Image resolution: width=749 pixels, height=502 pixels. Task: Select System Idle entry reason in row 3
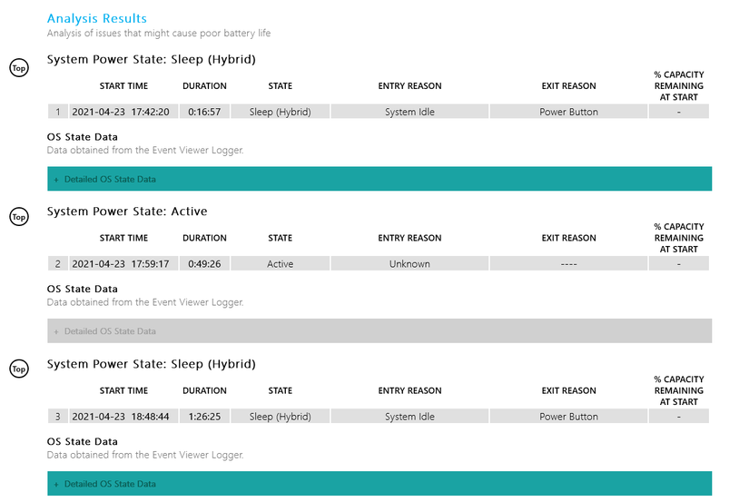point(409,417)
